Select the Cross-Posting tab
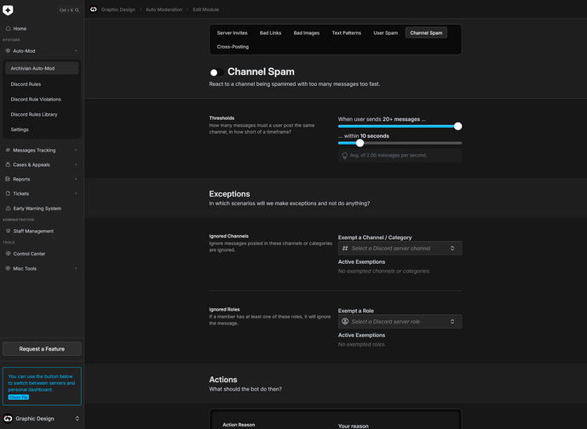This screenshot has width=587, height=429. [233, 47]
